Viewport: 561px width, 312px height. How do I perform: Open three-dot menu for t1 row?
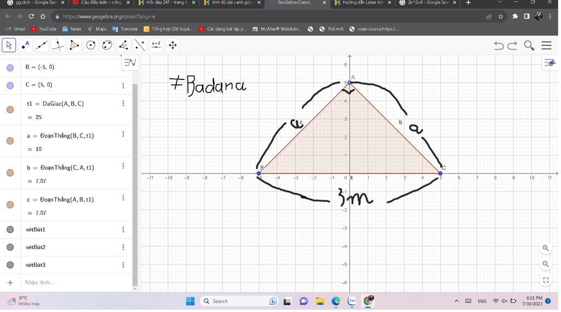pos(123,103)
